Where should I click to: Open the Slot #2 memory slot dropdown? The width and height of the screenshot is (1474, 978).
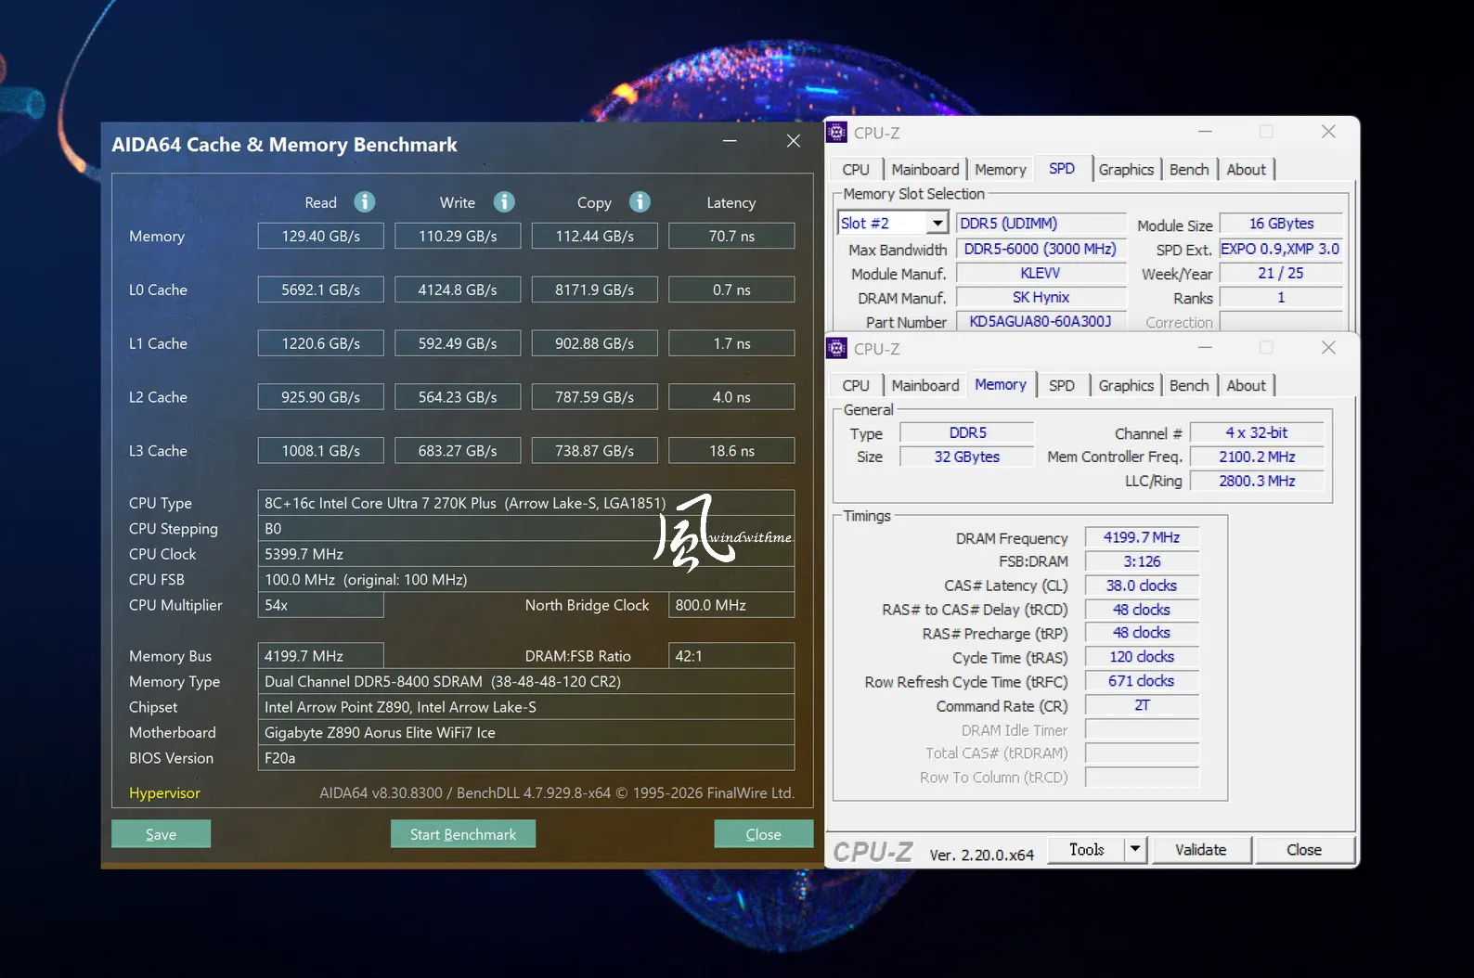tap(937, 224)
